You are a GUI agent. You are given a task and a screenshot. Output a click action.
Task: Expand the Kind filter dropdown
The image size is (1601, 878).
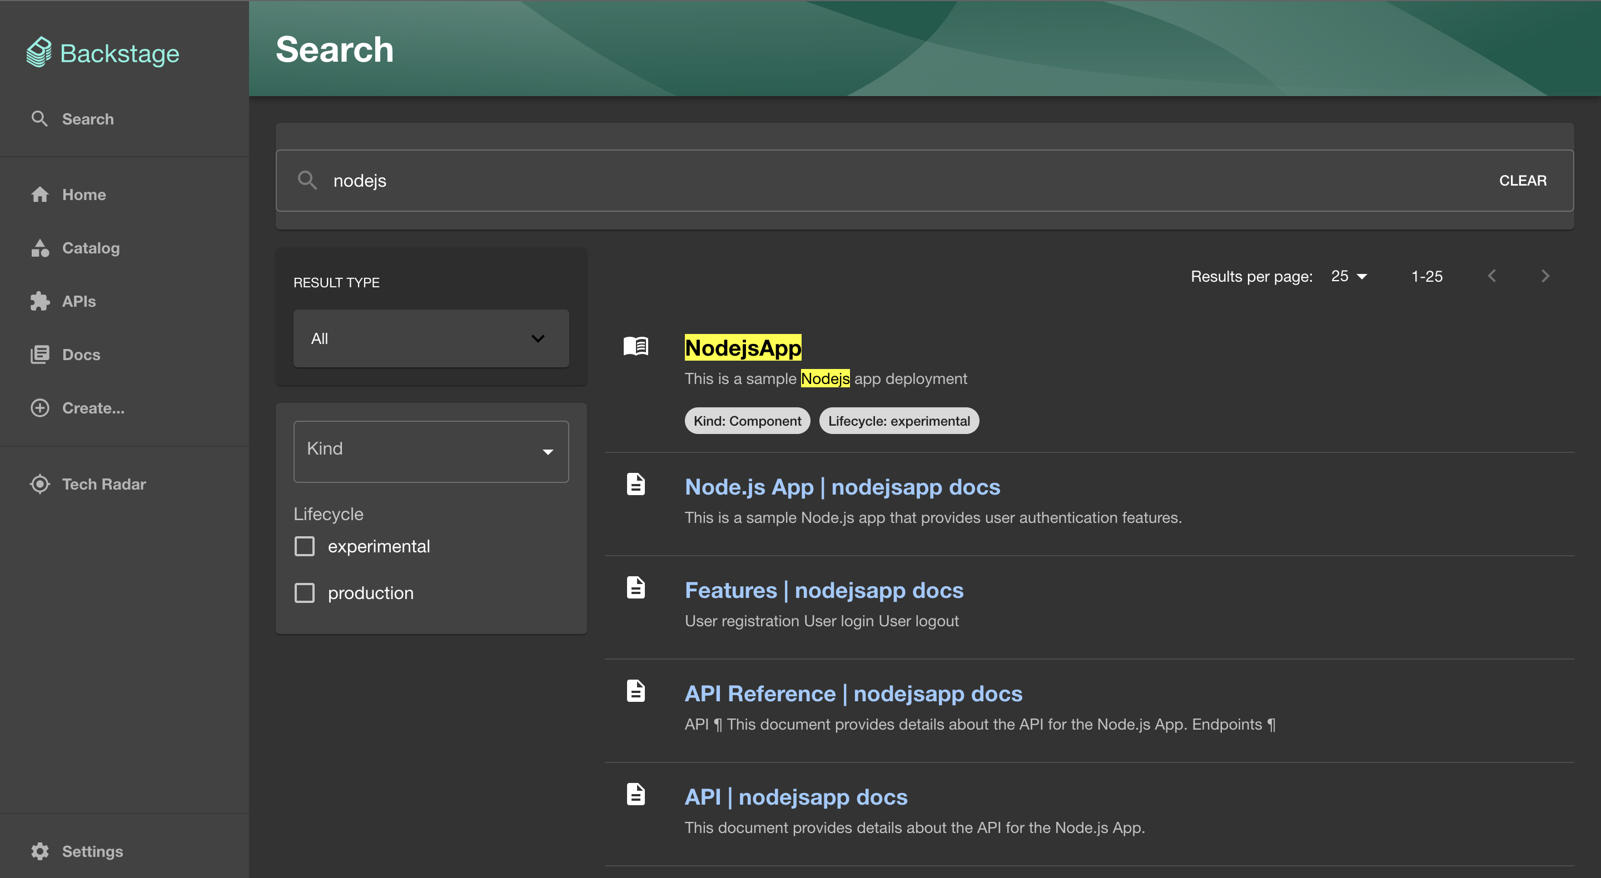[430, 451]
